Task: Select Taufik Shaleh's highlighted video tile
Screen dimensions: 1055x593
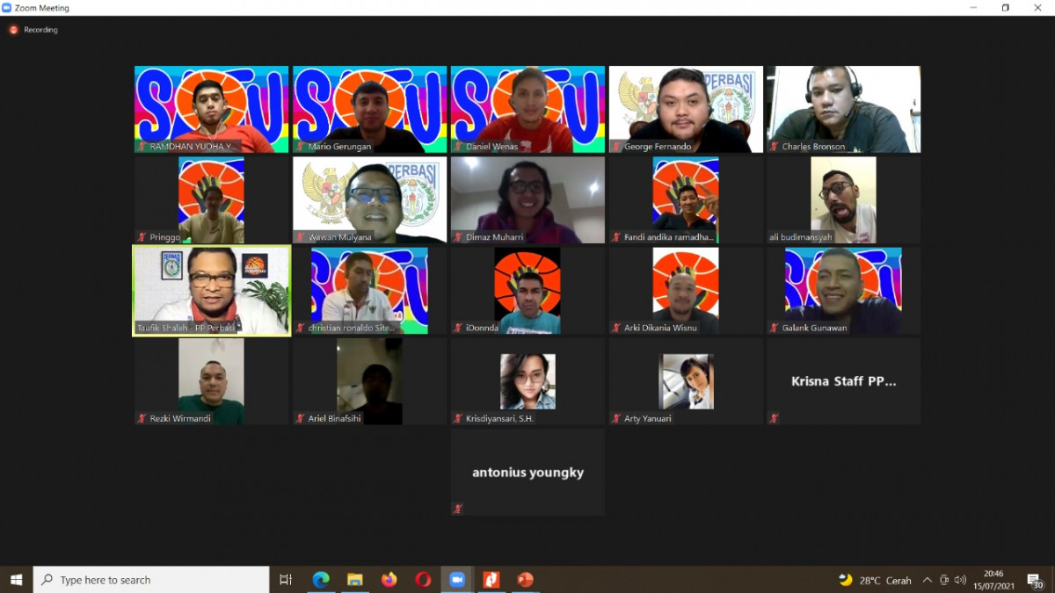Action: (211, 291)
